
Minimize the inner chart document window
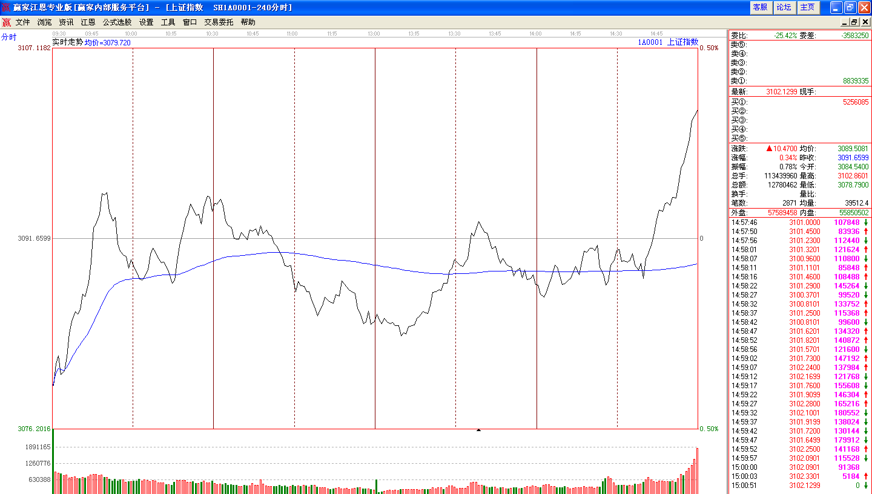pos(846,22)
